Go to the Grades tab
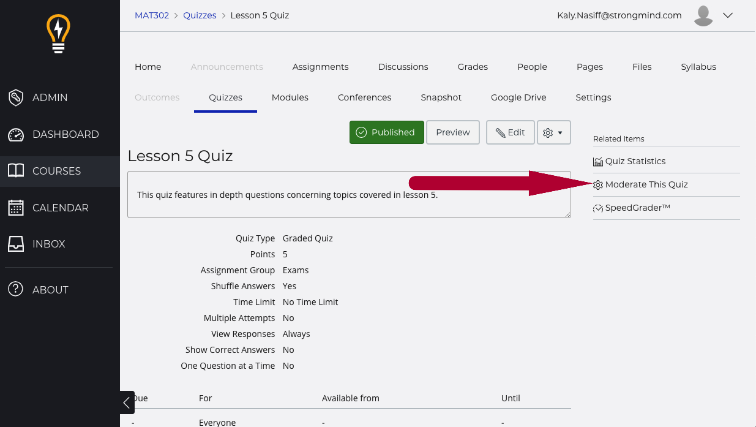 (x=473, y=67)
